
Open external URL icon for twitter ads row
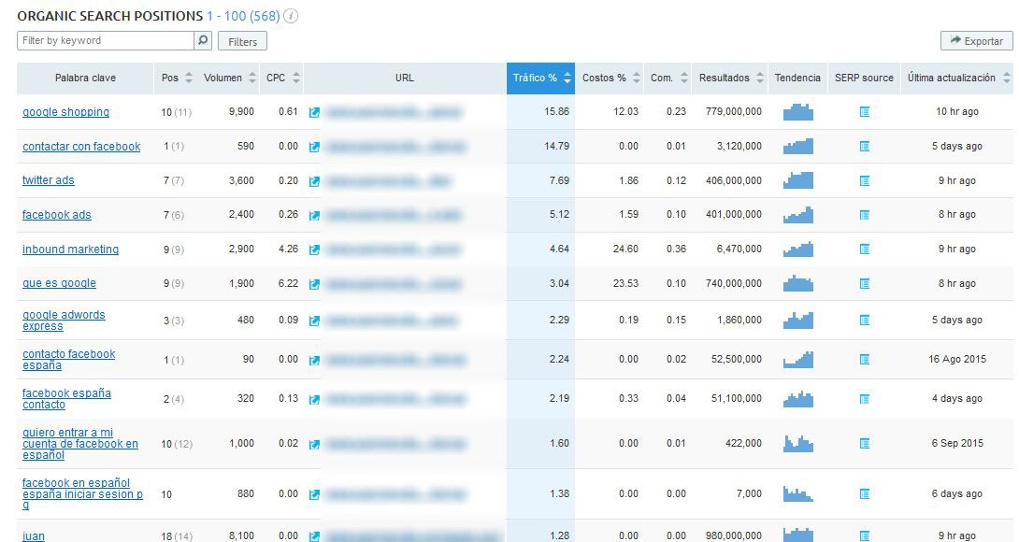coord(314,181)
